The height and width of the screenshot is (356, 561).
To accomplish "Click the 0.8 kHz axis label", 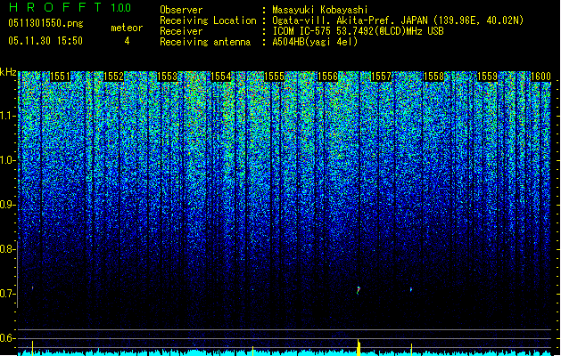I will point(7,249).
